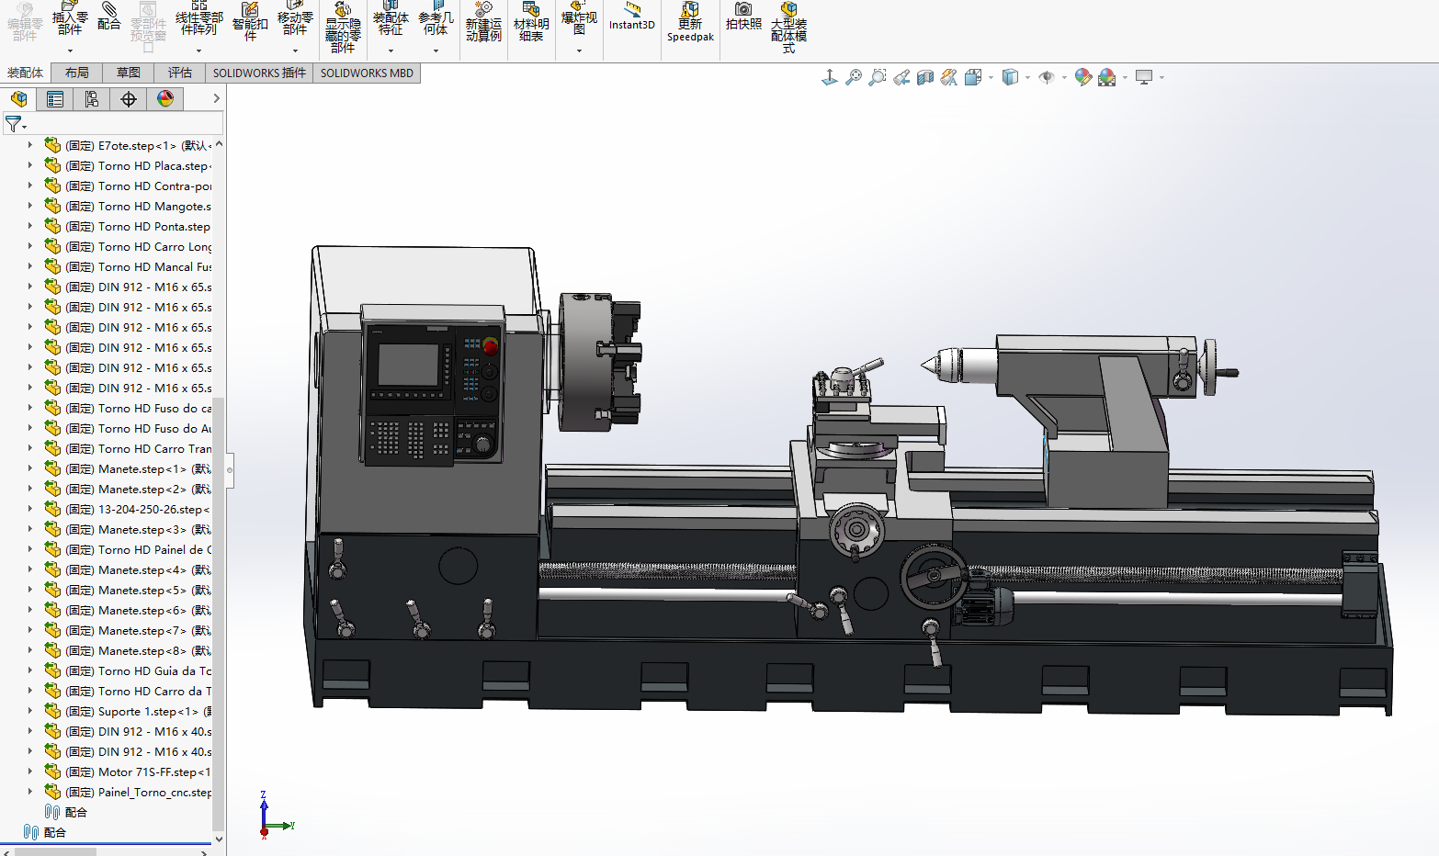Collapse the panel using the side splitter handle

(230, 470)
